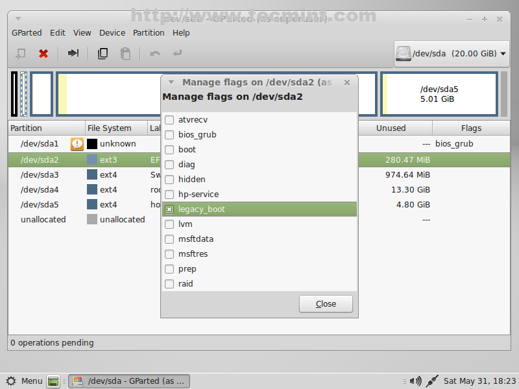519x389 pixels.
Task: Click the volume speaker tray icon
Action: [x=415, y=381]
